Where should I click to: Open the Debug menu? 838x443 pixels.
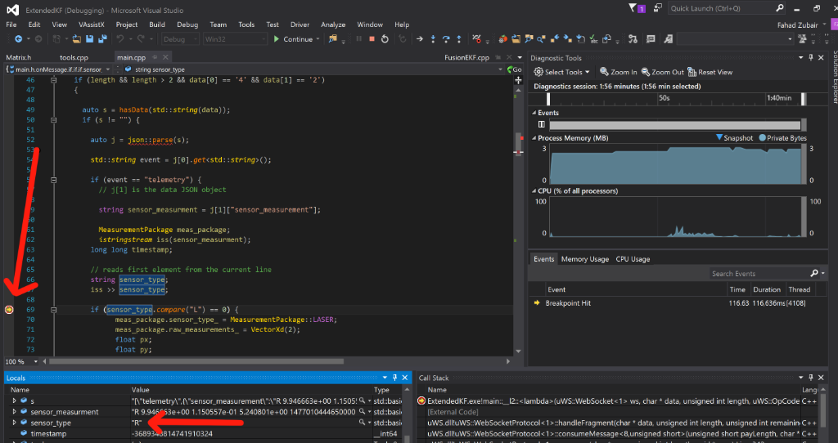coord(187,25)
